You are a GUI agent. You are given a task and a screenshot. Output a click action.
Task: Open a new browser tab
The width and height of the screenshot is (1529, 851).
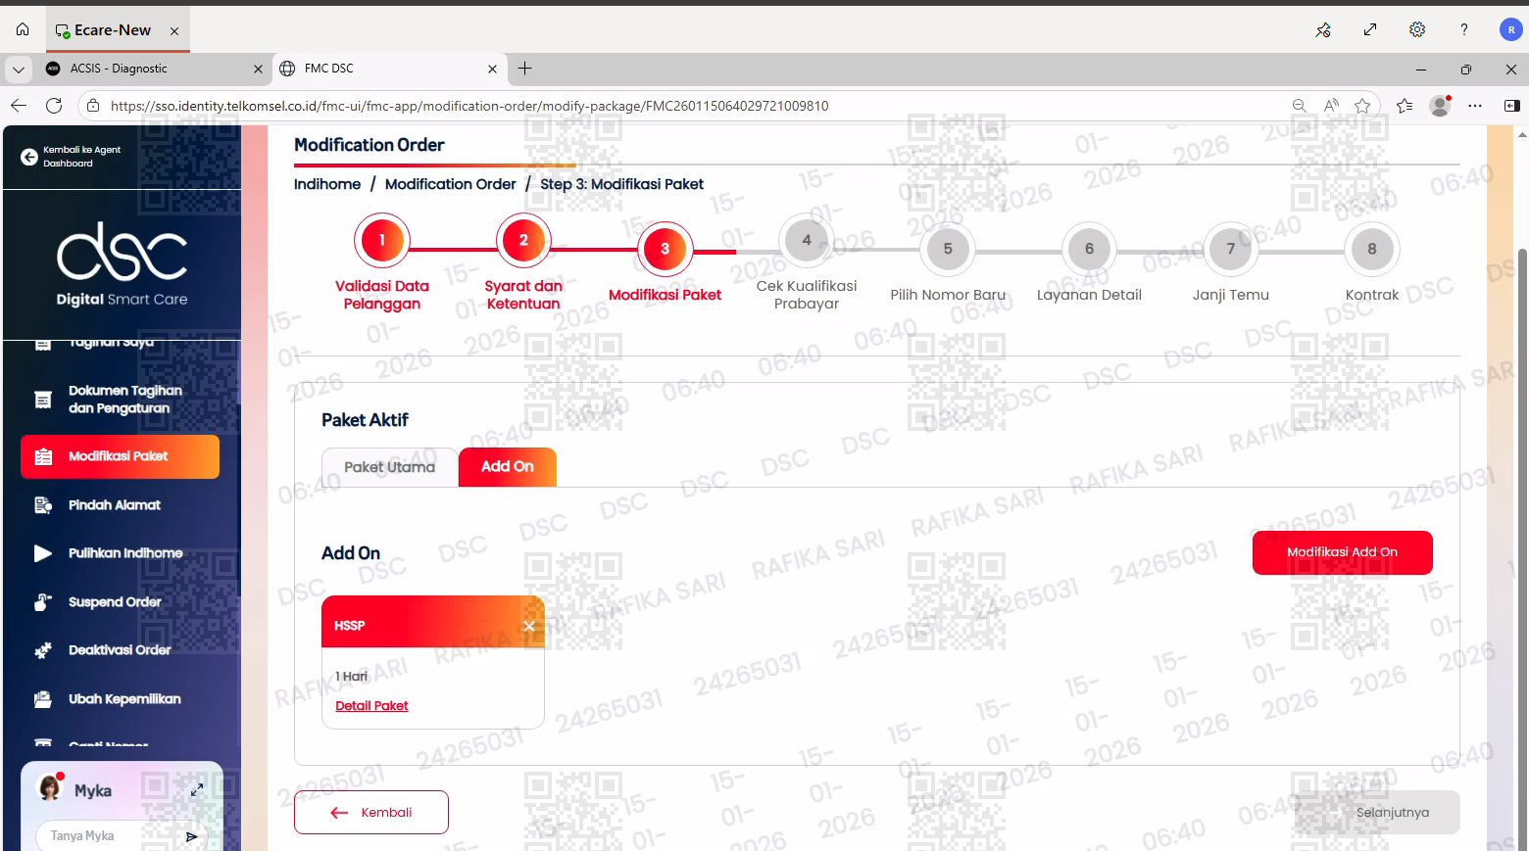[x=525, y=69]
